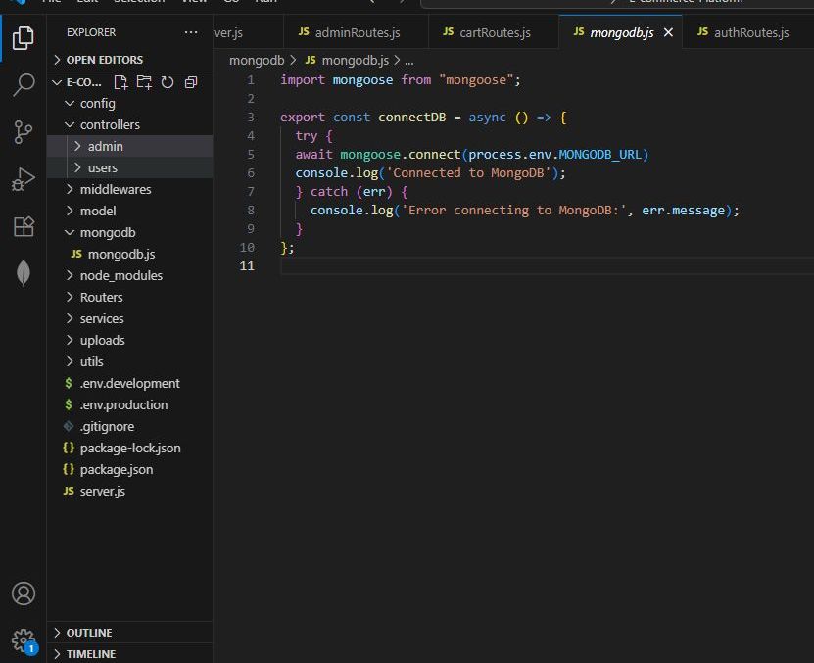The width and height of the screenshot is (814, 663).
Task: Close the mongodb.js editor tab
Action: click(x=669, y=32)
